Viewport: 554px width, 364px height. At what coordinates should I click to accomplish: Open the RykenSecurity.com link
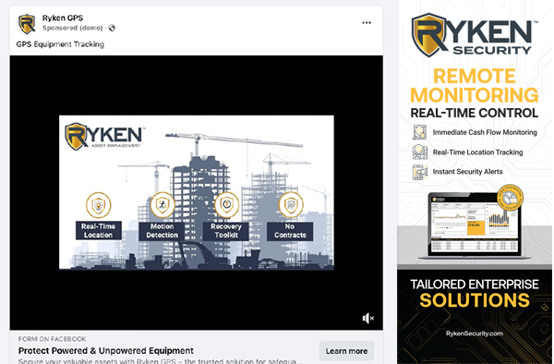[x=475, y=334]
